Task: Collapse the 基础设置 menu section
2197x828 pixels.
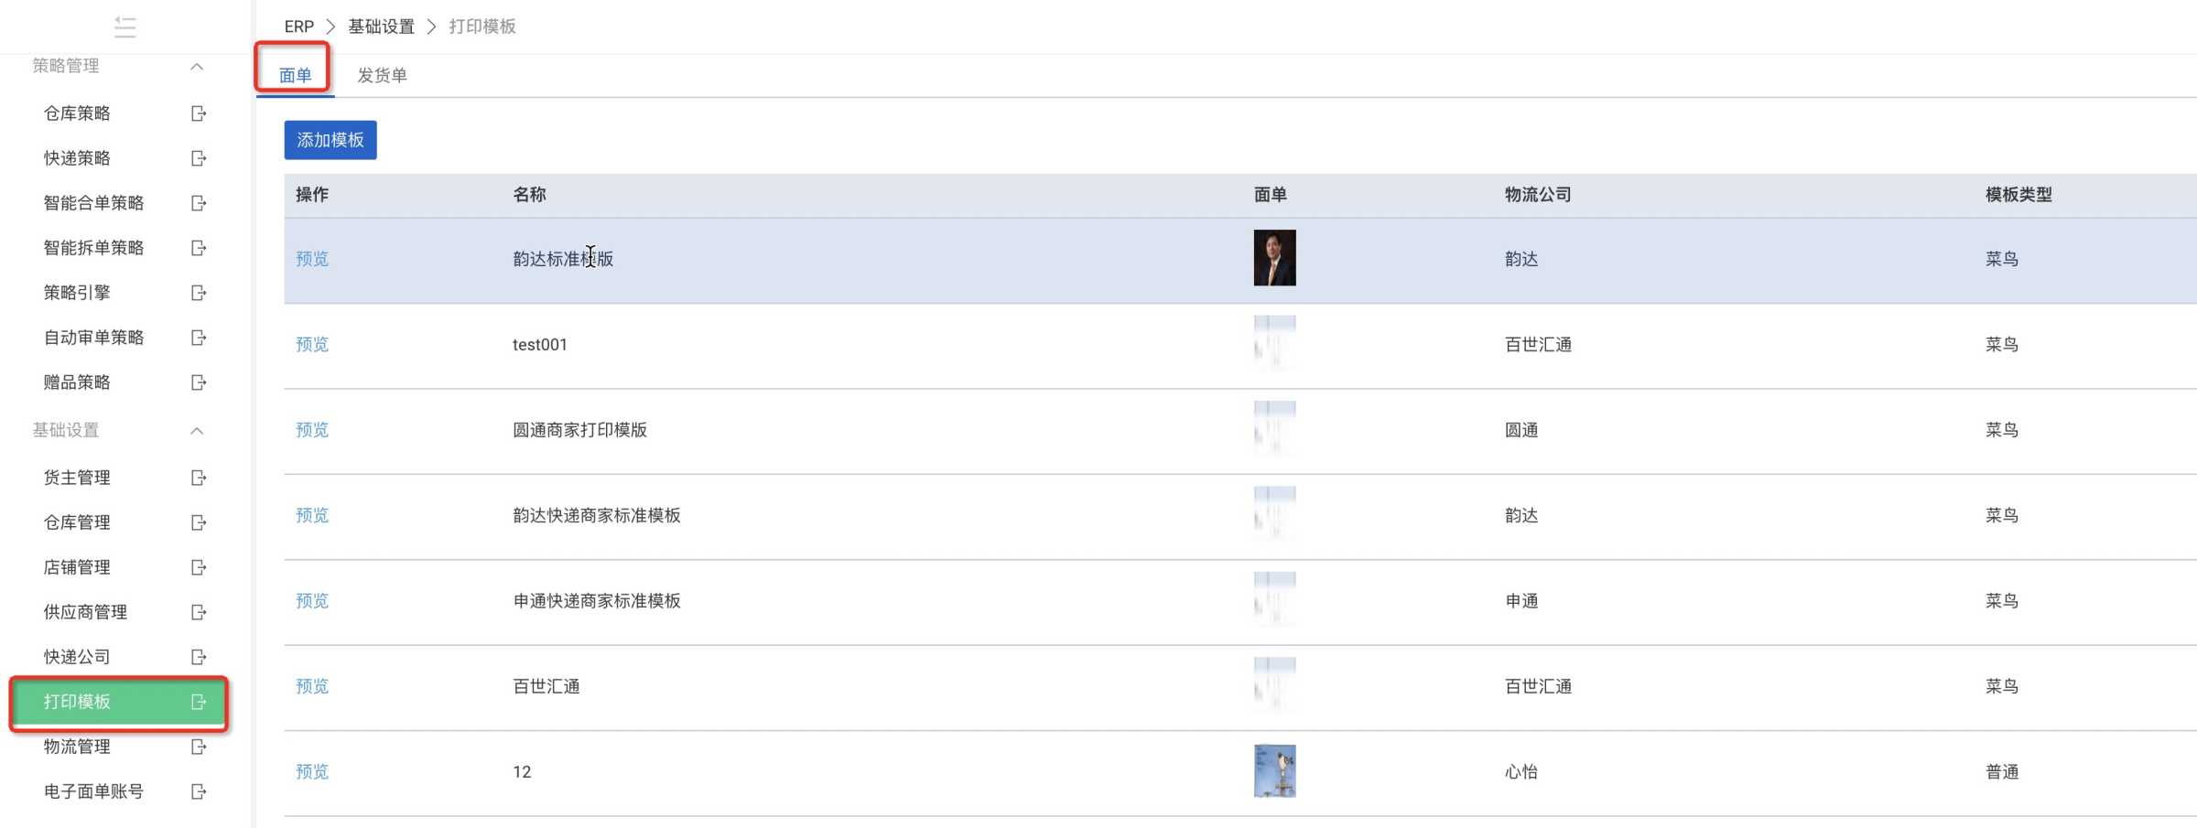Action: pyautogui.click(x=197, y=430)
